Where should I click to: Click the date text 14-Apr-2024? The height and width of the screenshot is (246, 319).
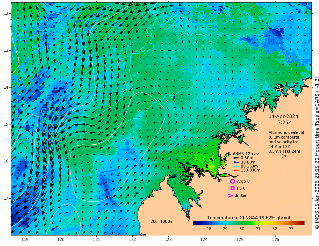283,116
